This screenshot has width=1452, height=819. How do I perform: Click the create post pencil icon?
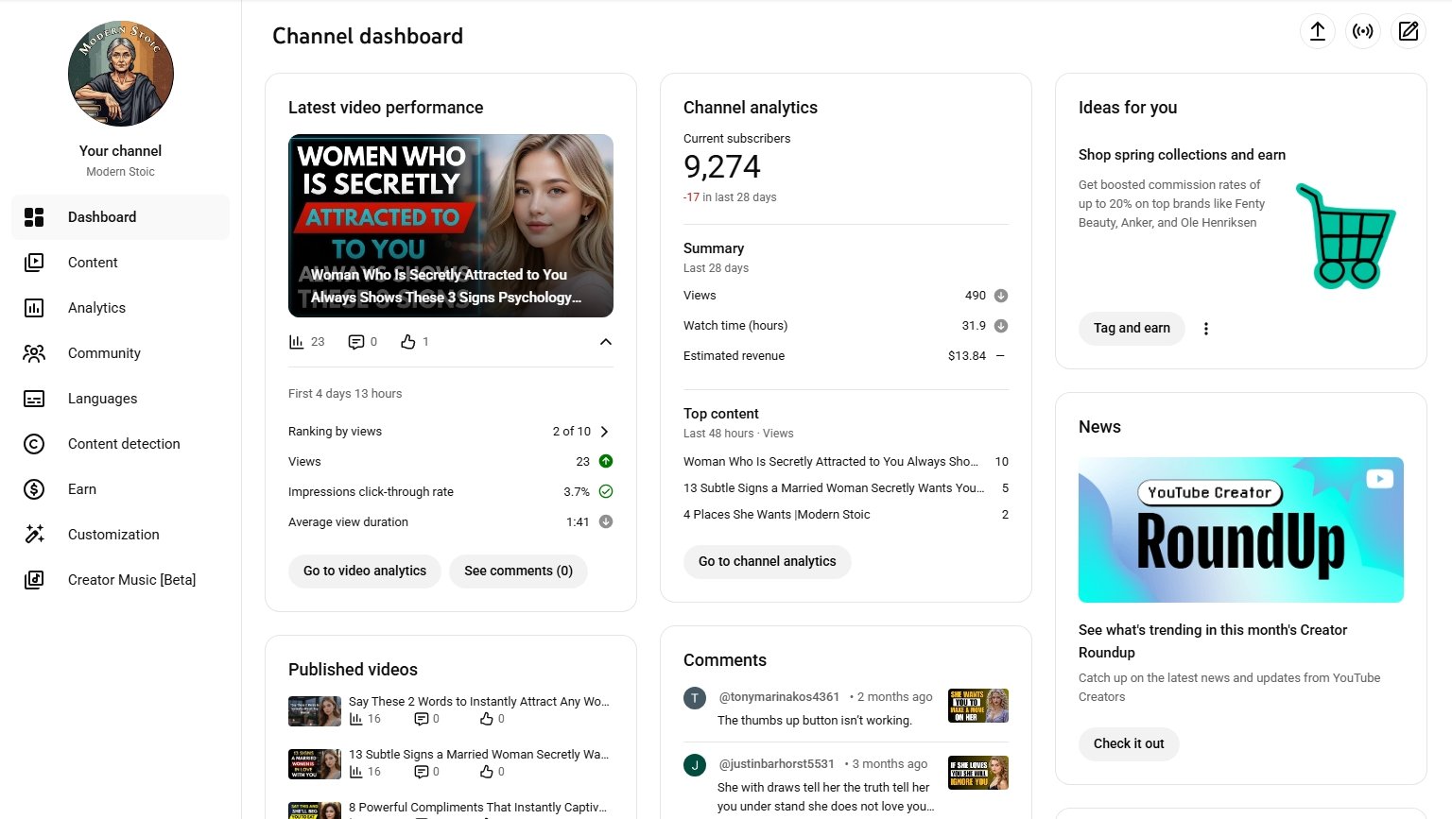[1408, 31]
